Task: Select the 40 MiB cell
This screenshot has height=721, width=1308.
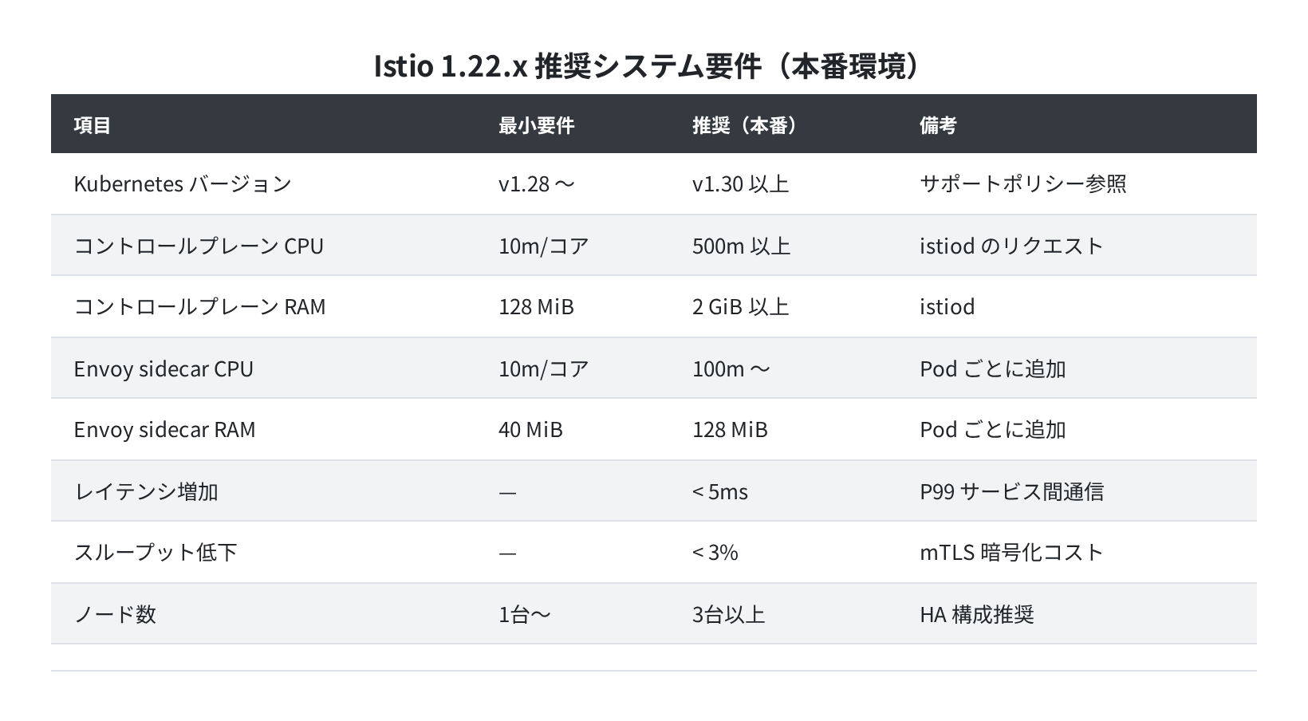Action: tap(530, 430)
